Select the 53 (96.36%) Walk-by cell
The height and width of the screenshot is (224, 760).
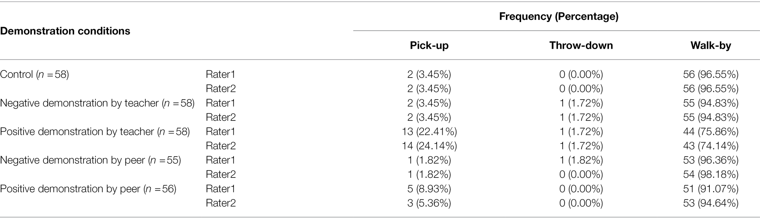pyautogui.click(x=711, y=160)
